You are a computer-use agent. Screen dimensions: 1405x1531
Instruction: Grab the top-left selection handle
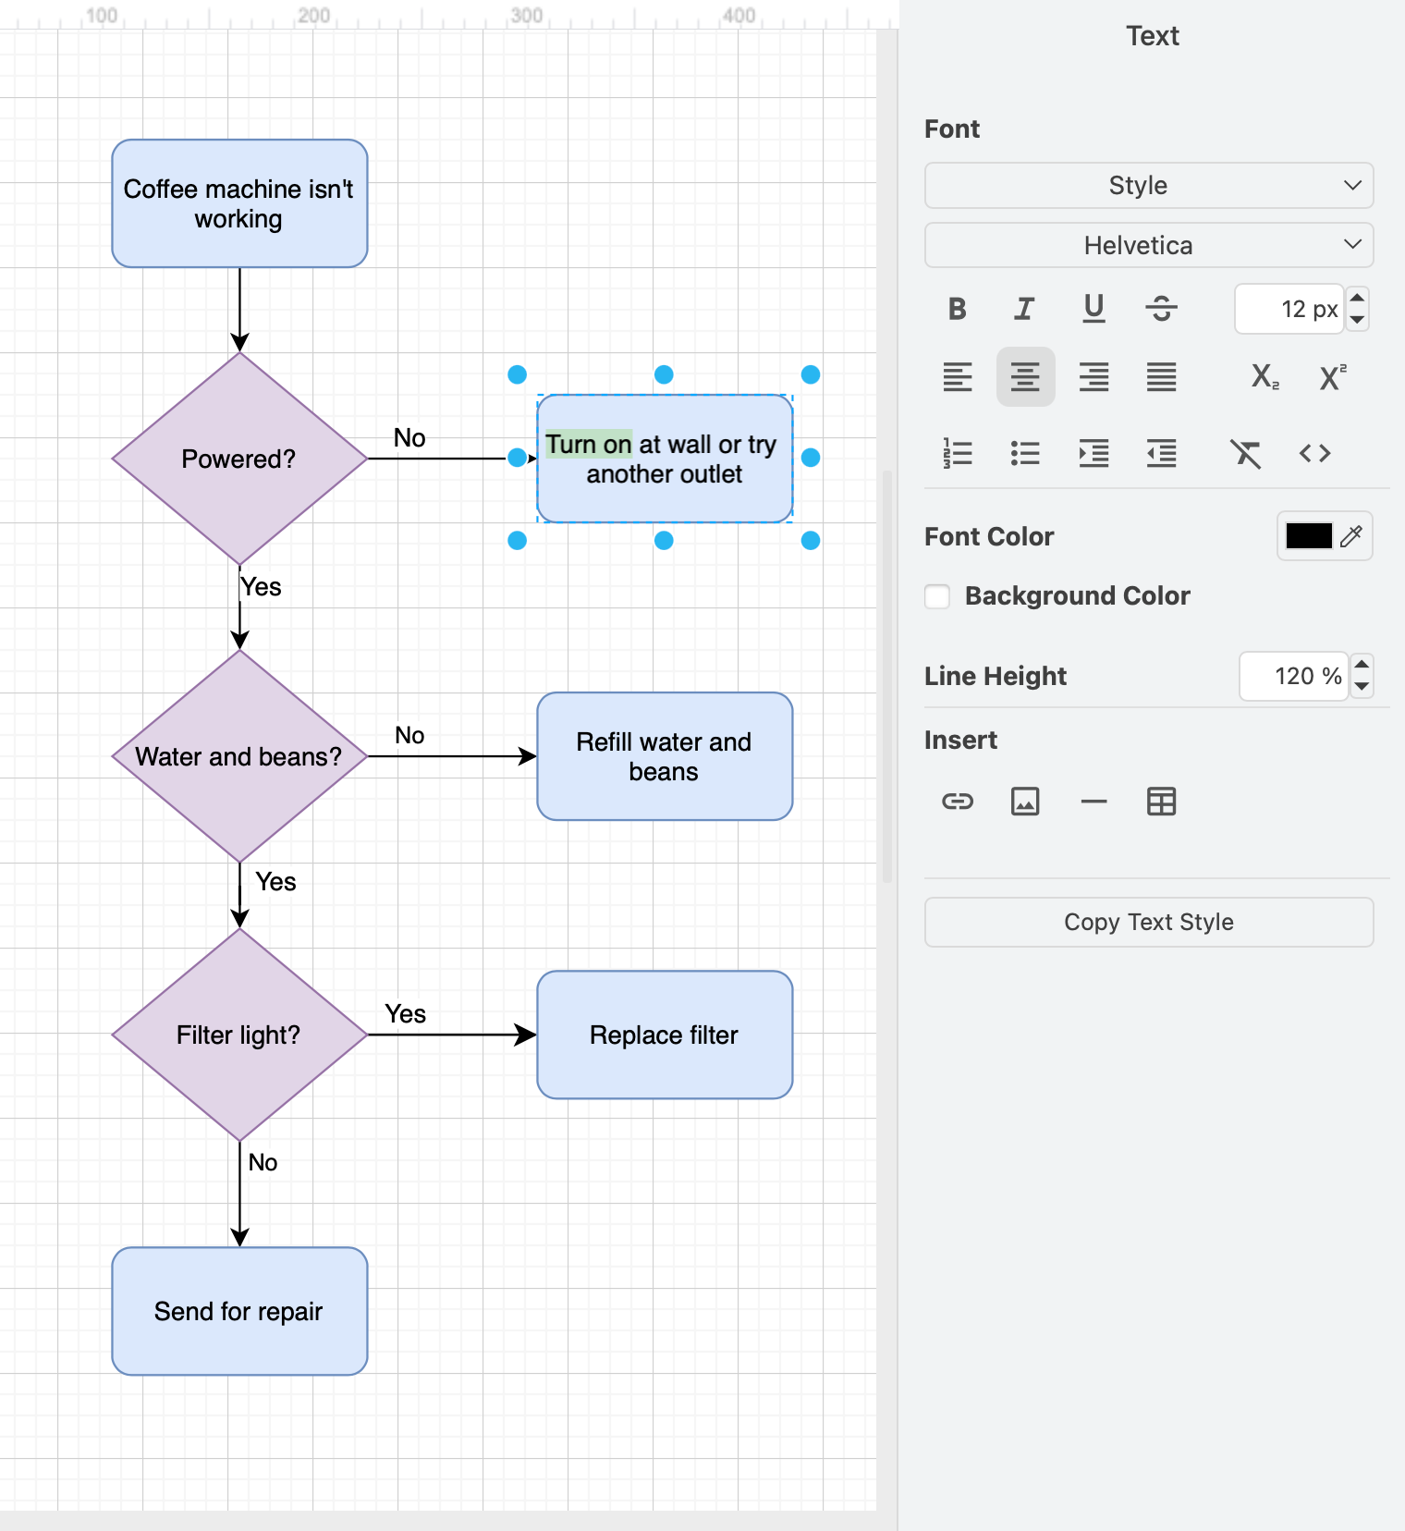coord(518,374)
